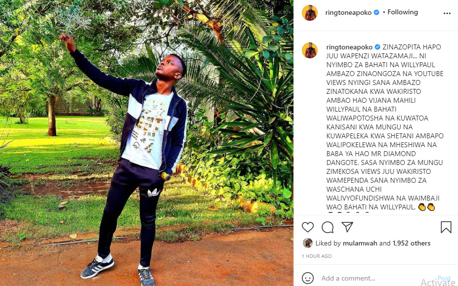This screenshot has height=286, width=458.
Task: Toggle the Following button
Action: [403, 12]
